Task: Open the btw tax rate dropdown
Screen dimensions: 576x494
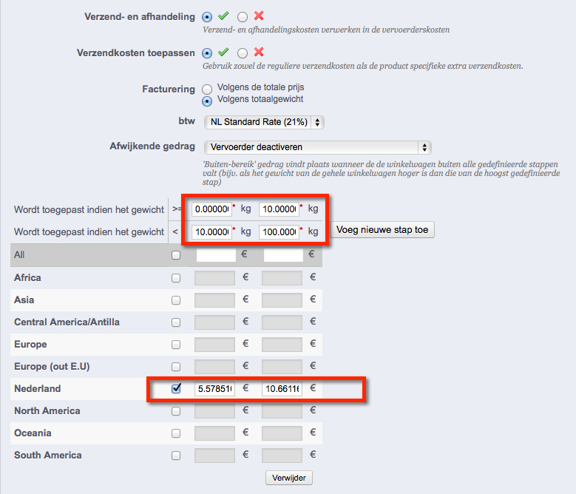Action: click(x=264, y=122)
